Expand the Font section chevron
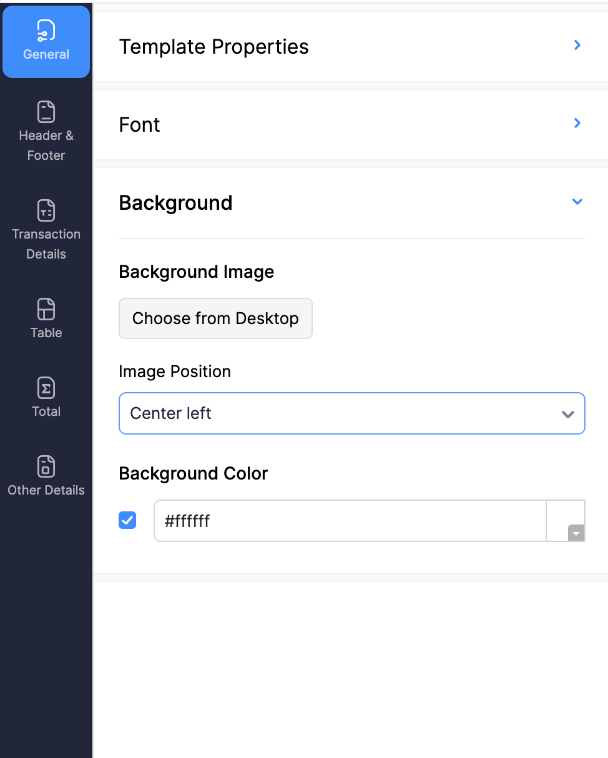608x758 pixels. (x=577, y=123)
